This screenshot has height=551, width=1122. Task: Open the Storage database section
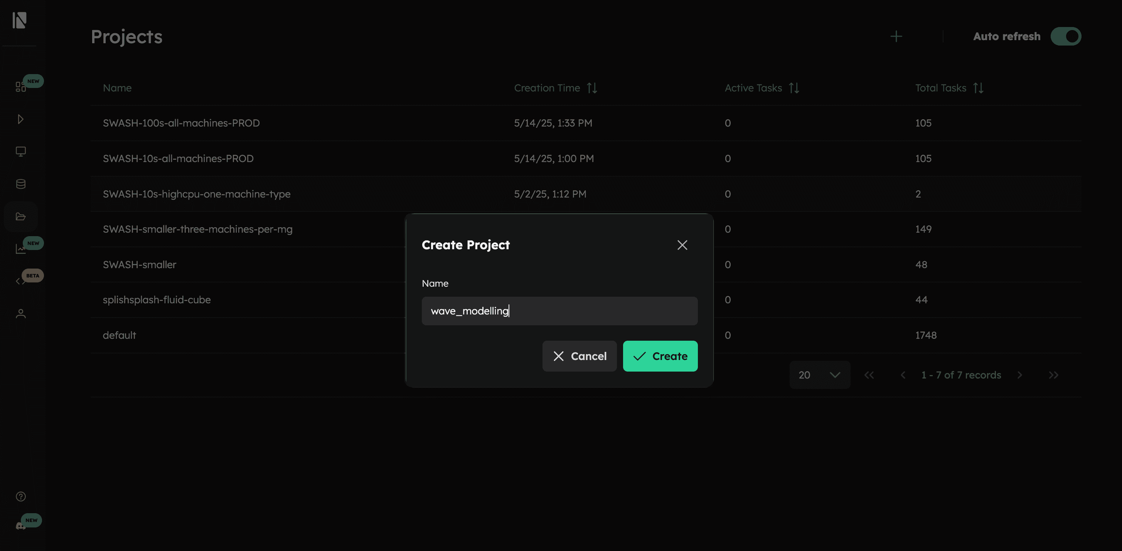(x=20, y=184)
